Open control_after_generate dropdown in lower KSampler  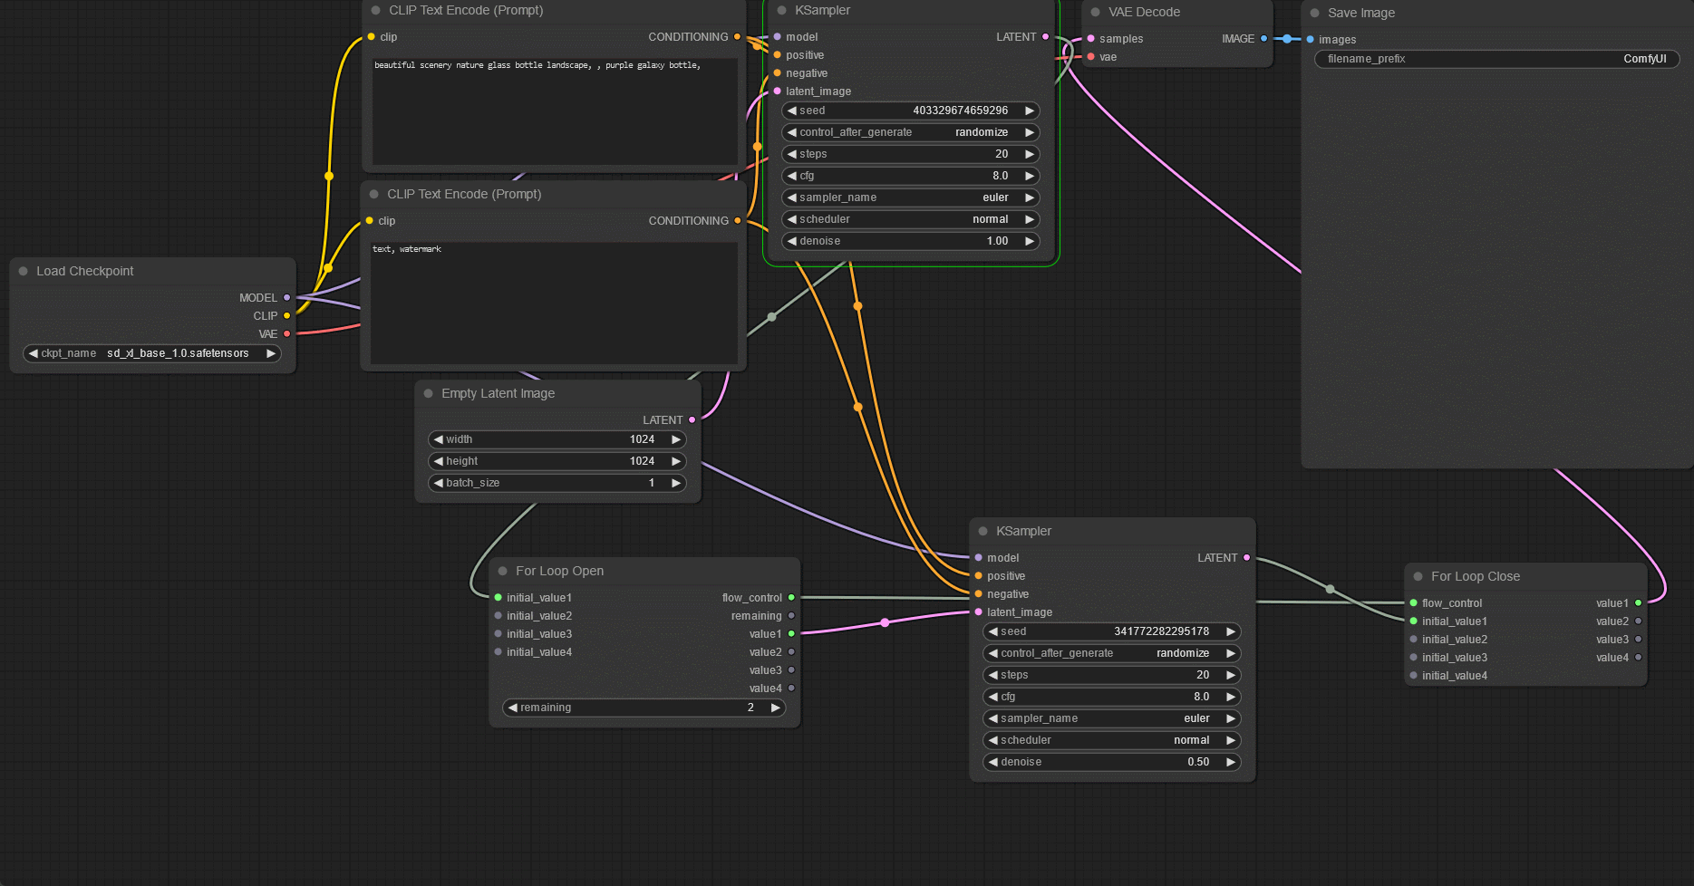coord(1112,653)
